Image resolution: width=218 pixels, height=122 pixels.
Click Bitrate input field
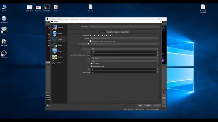pos(124,52)
